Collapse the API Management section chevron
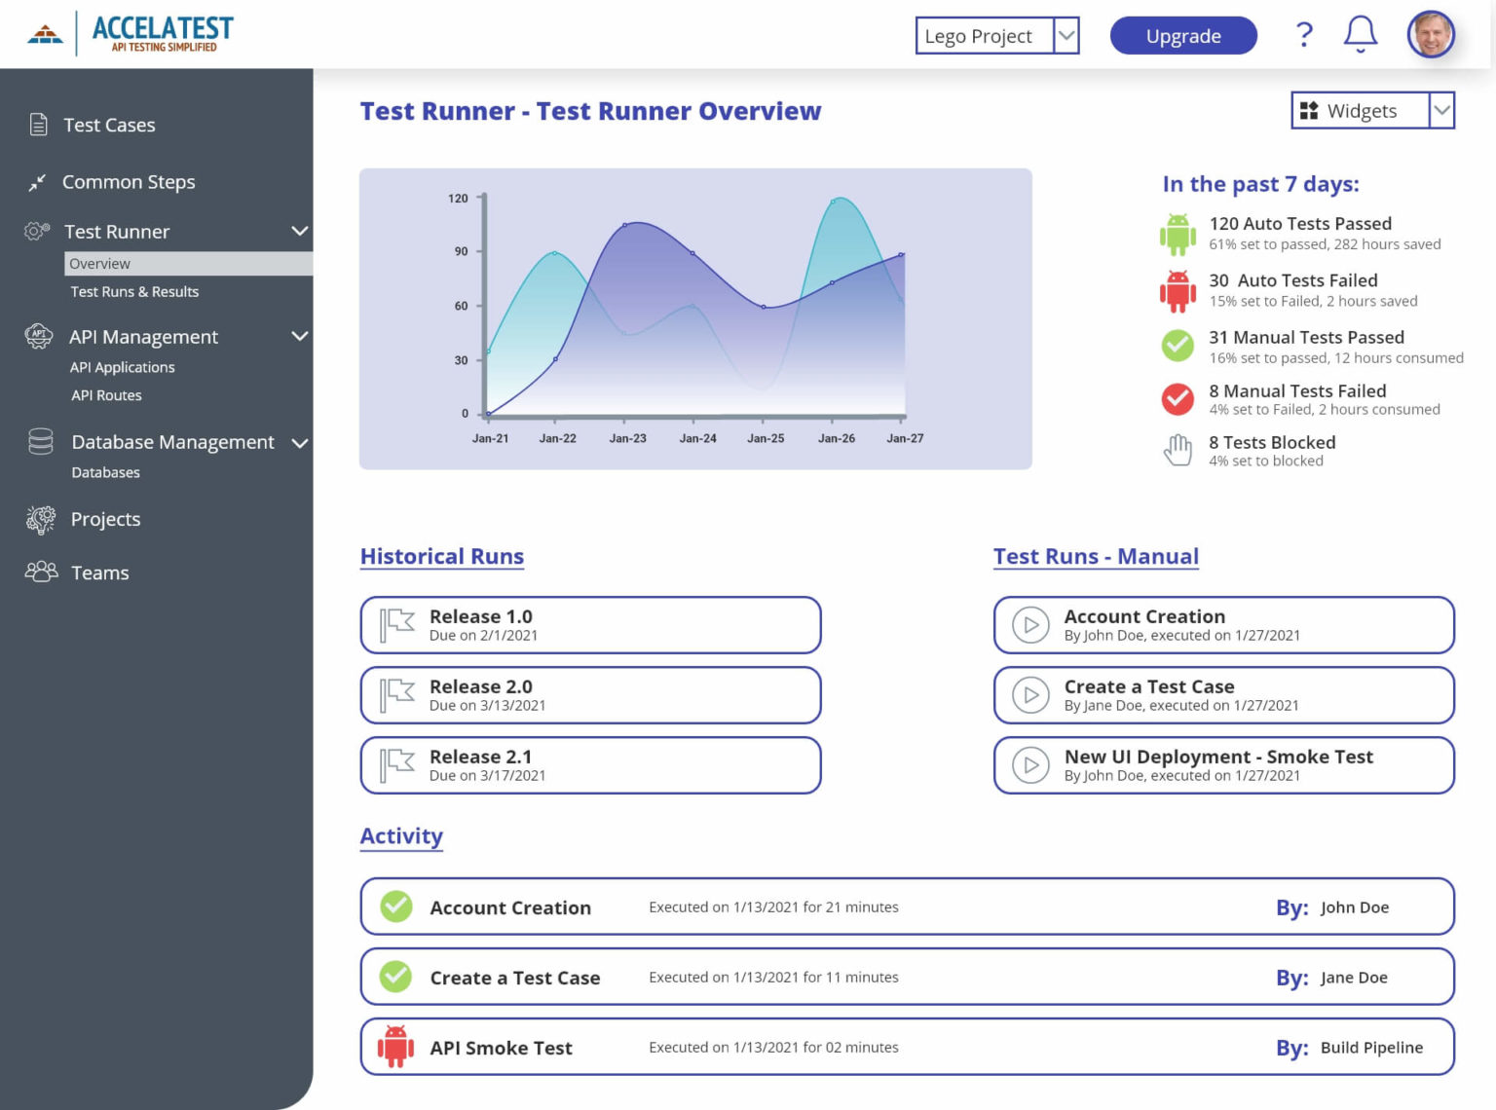Viewport: 1496px width, 1110px height. click(x=300, y=336)
